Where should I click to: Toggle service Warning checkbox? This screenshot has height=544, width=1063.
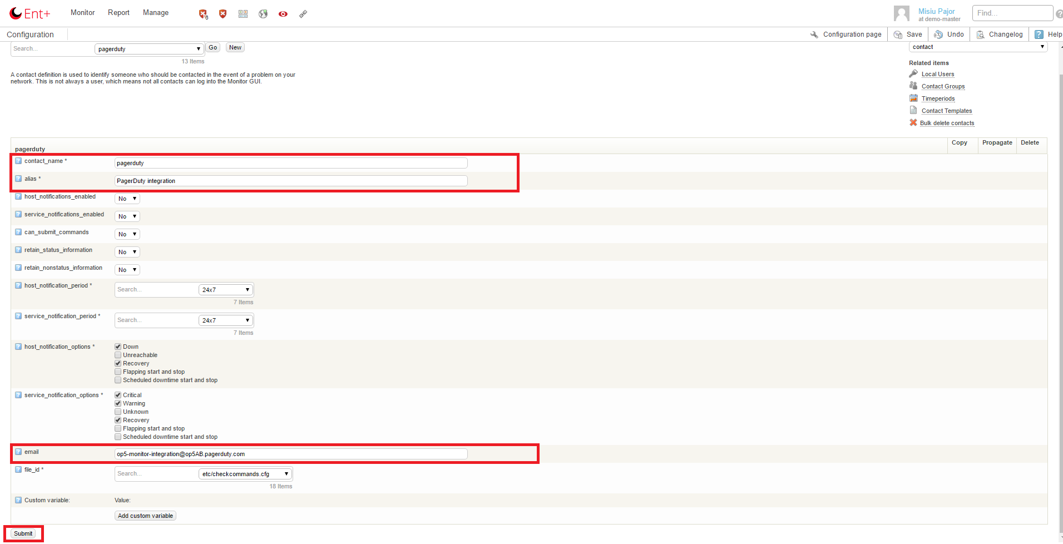[118, 403]
